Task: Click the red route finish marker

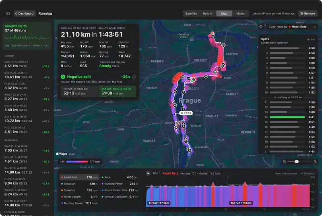Action: click(212, 33)
